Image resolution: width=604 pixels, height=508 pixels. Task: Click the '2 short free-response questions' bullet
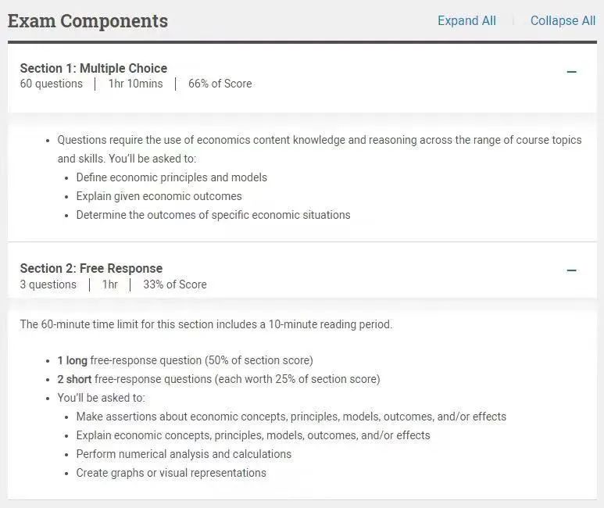[219, 379]
